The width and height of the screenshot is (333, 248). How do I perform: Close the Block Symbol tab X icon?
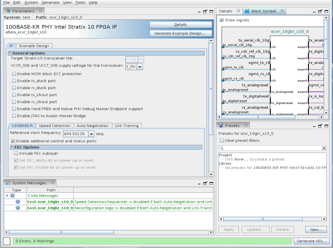coord(282,11)
